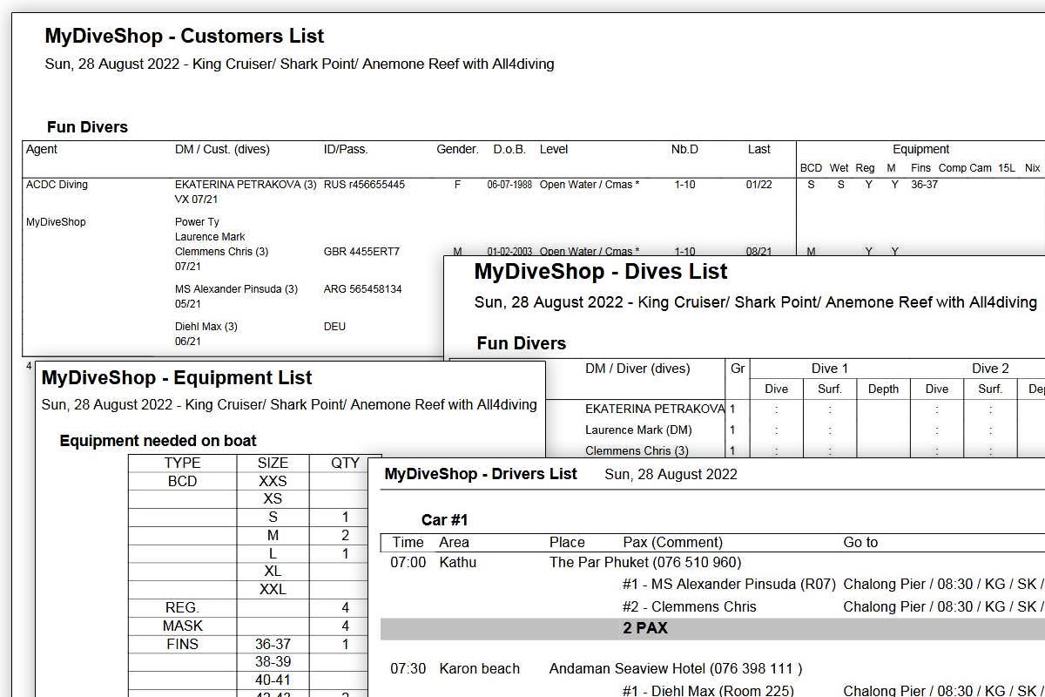This screenshot has height=697, width=1045.
Task: Click the "01/22" last dive cell
Action: tap(758, 185)
